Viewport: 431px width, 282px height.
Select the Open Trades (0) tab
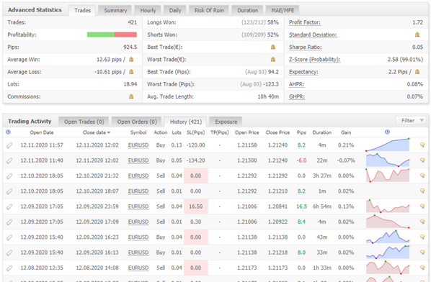tap(84, 122)
